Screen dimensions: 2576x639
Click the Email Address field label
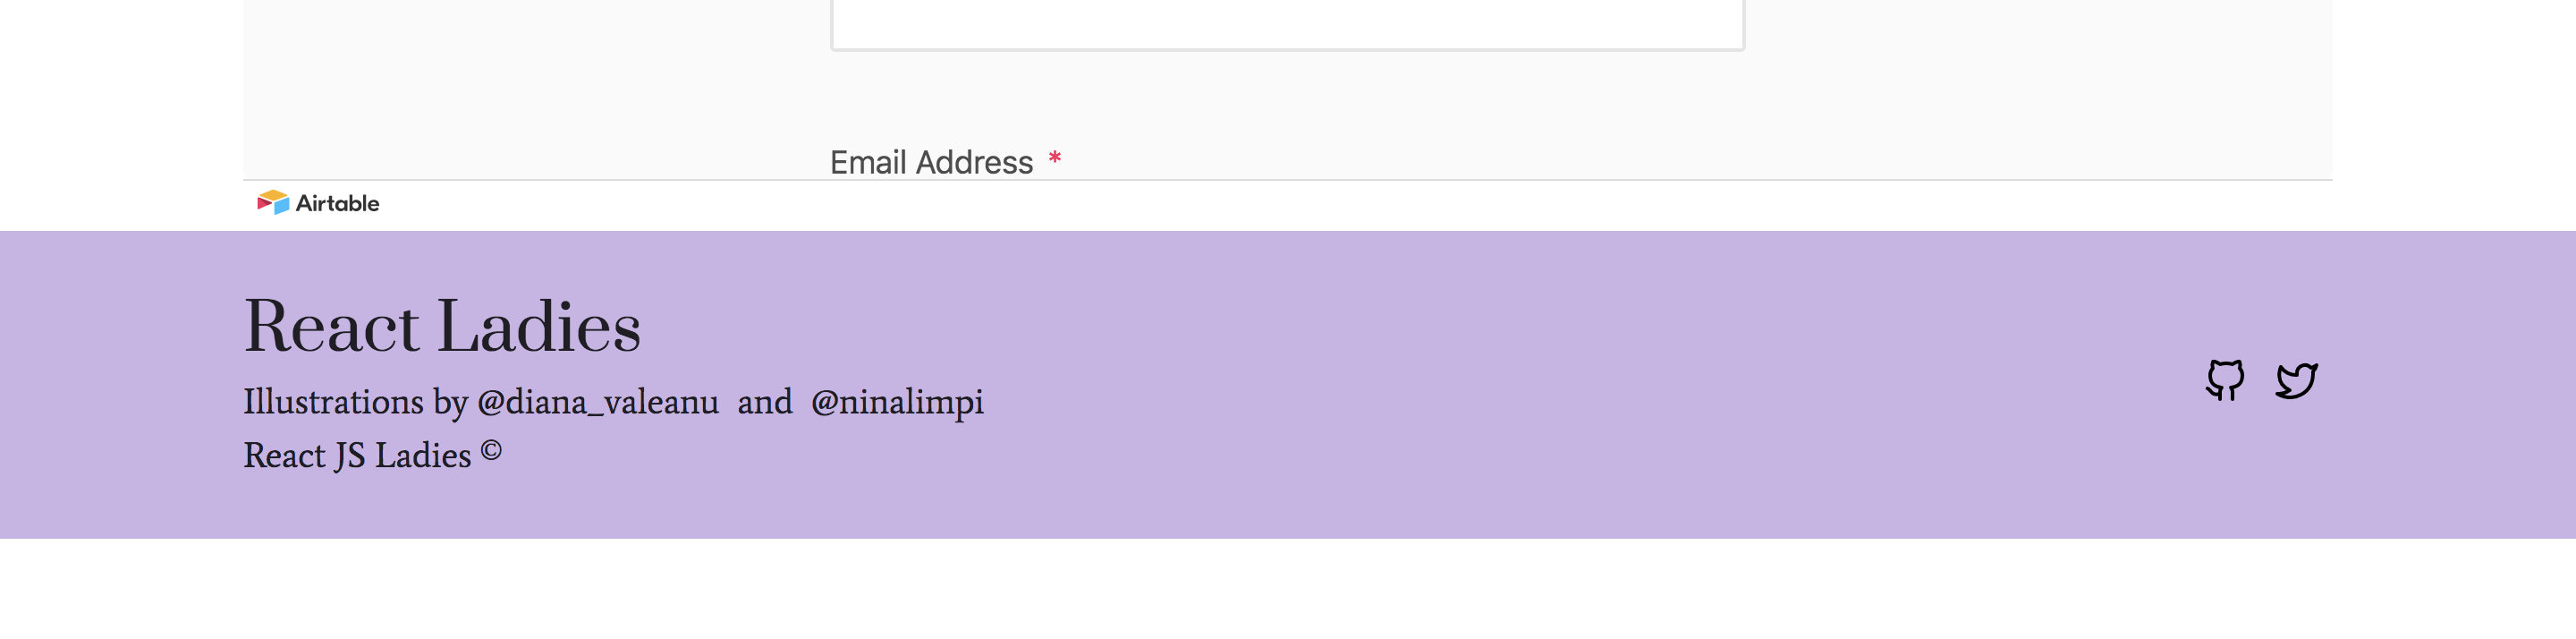click(x=931, y=162)
